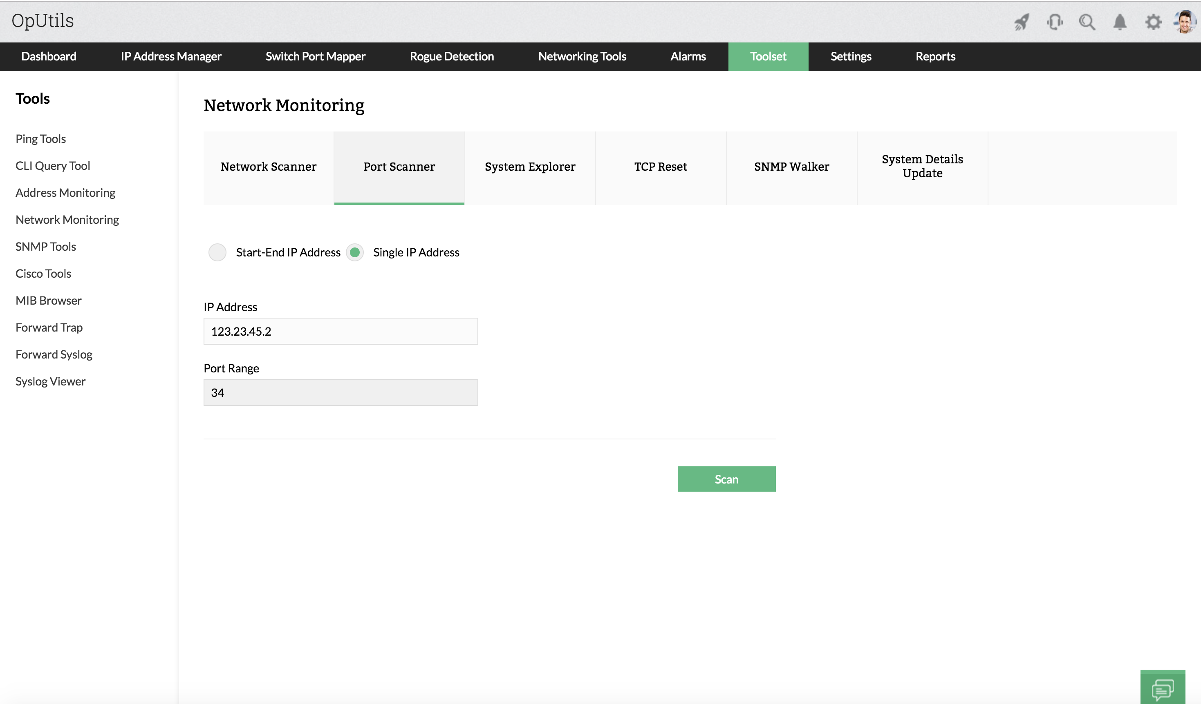Viewport: 1201px width, 704px height.
Task: Open the headset support icon
Action: pyautogui.click(x=1055, y=22)
